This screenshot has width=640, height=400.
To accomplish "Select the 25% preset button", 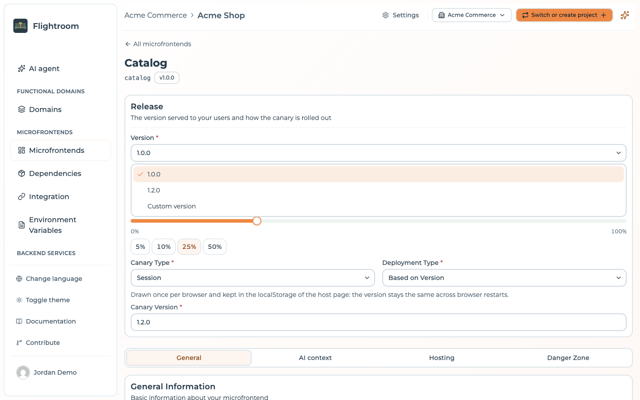I will pos(189,247).
